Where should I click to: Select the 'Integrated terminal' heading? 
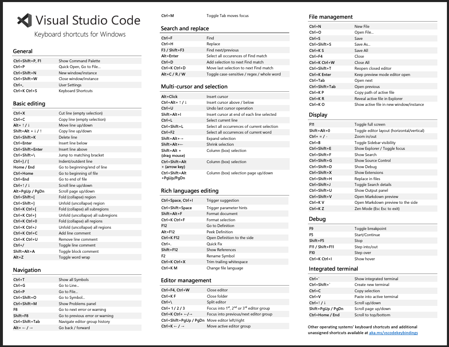333,269
